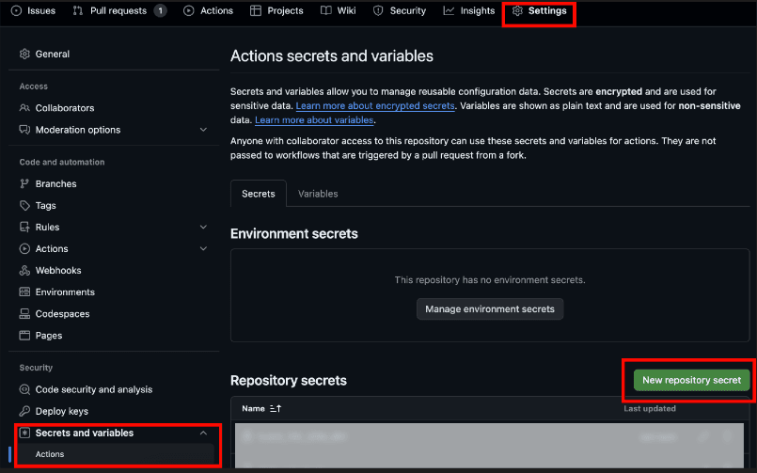Click the Rules icon in sidebar
This screenshot has width=757, height=473.
coord(24,227)
